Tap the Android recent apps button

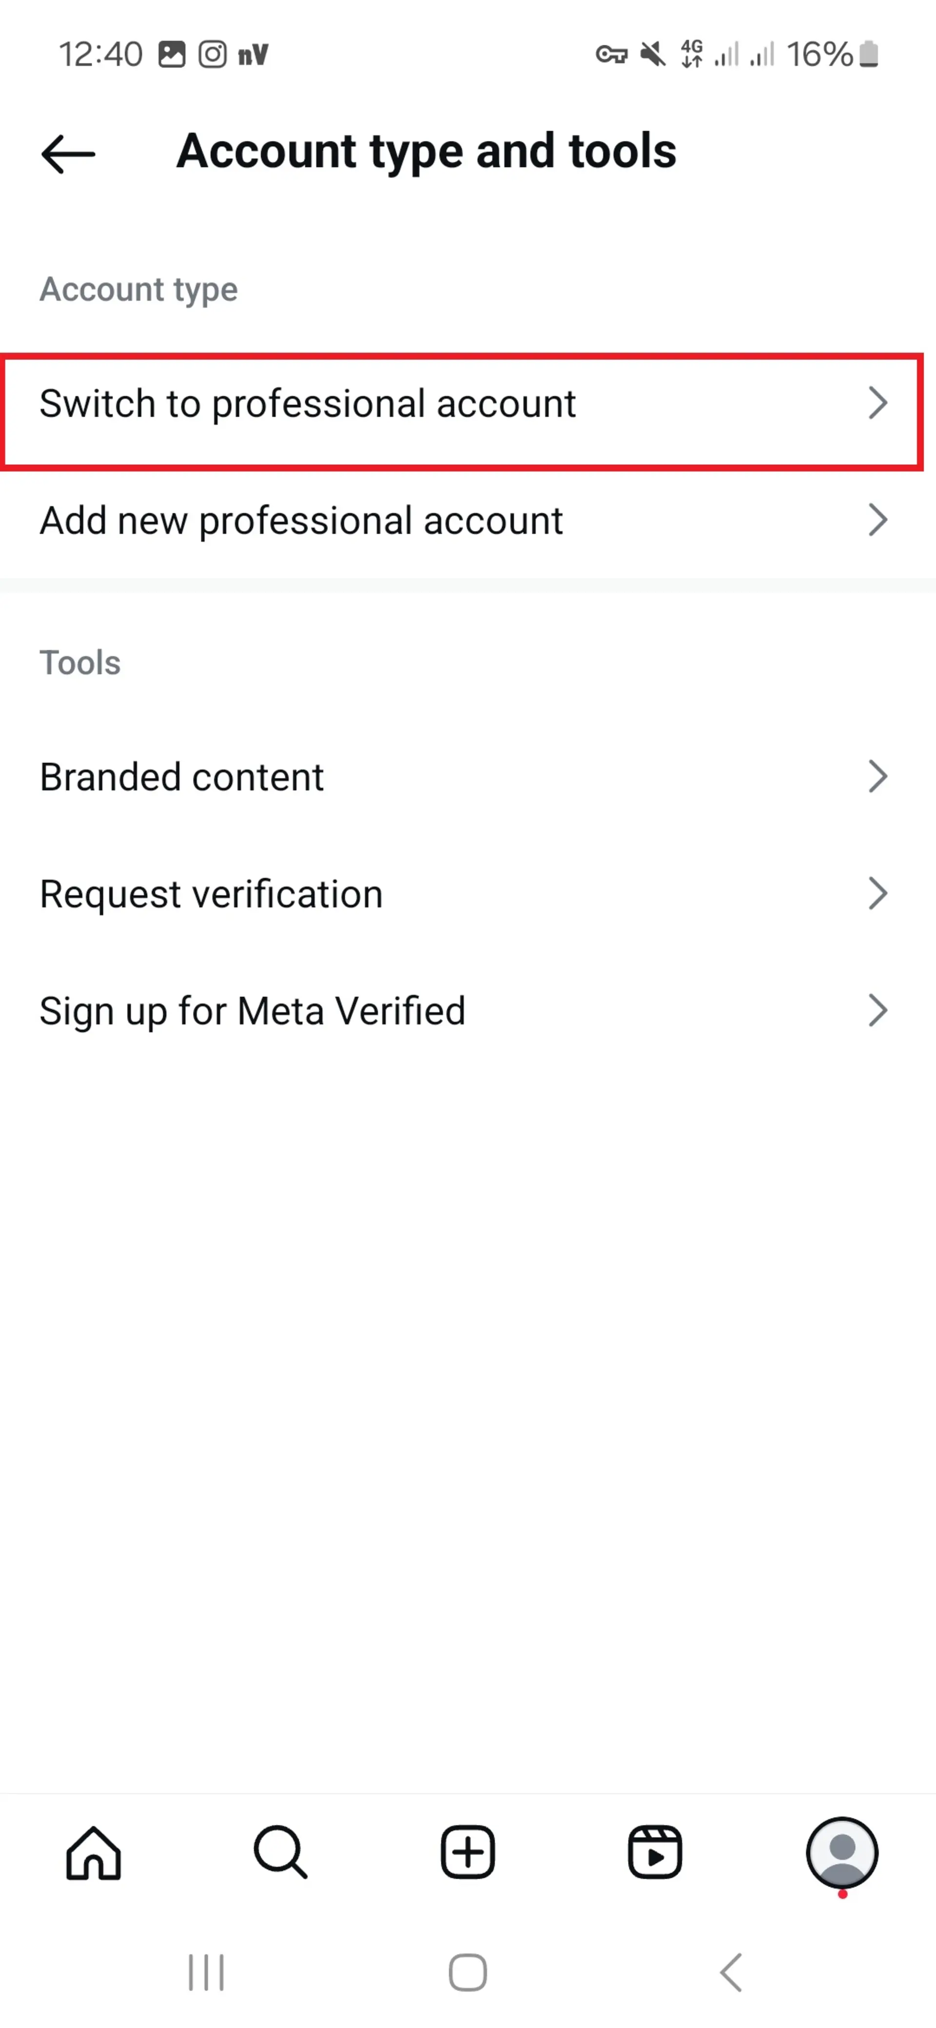(x=206, y=1973)
